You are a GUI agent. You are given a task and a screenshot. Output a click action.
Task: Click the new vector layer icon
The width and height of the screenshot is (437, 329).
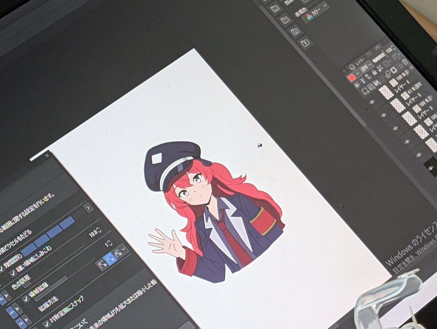click(371, 87)
